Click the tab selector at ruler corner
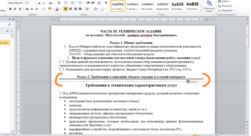The image size is (251, 136). pyautogui.click(x=19, y=19)
